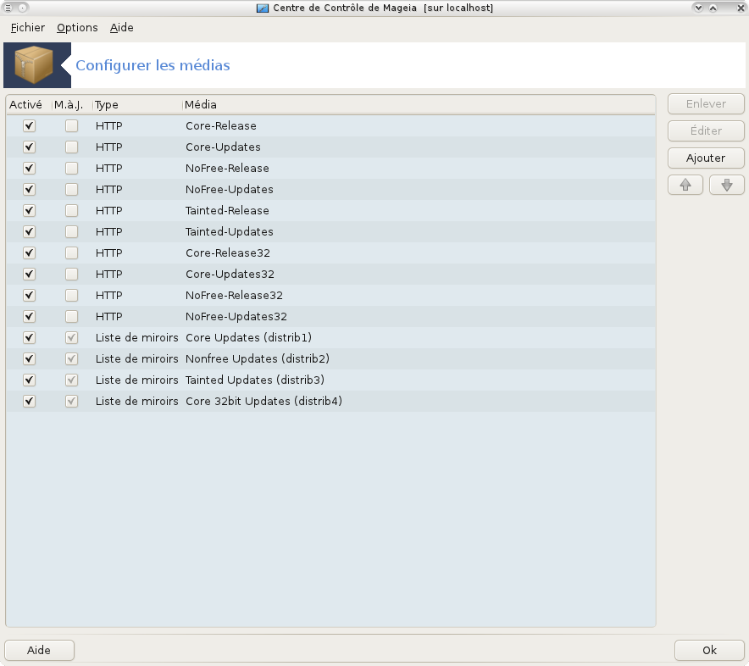Select the NoFree-Release32 media name
This screenshot has height=666, width=749.
pyautogui.click(x=234, y=295)
